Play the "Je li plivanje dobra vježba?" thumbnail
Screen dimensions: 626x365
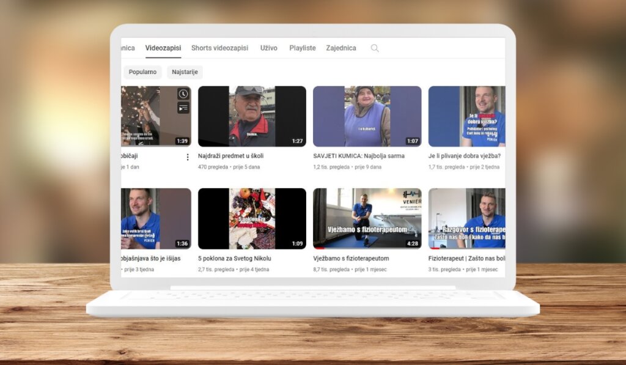(x=467, y=116)
